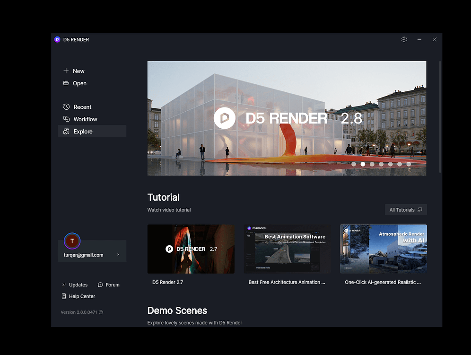Open Atmospheric Render with AI thumbnail
The image size is (471, 355).
(384, 249)
